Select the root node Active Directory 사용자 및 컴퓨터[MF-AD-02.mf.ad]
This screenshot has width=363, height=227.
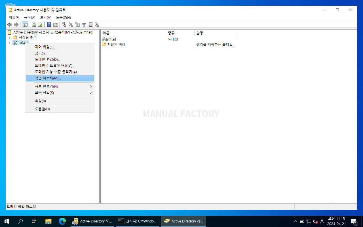pos(53,32)
